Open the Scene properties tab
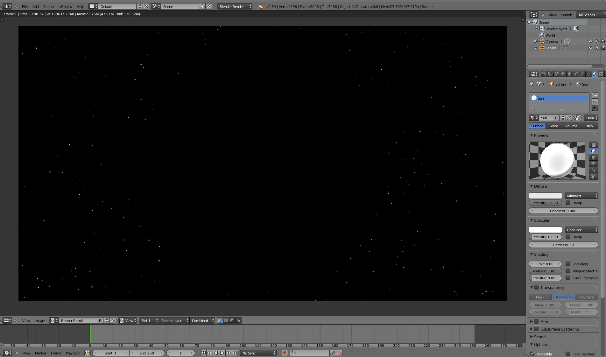 click(557, 74)
